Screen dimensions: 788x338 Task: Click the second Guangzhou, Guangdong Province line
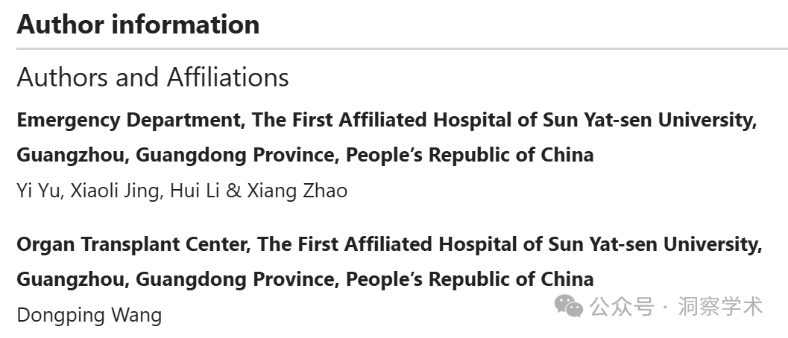tap(305, 279)
